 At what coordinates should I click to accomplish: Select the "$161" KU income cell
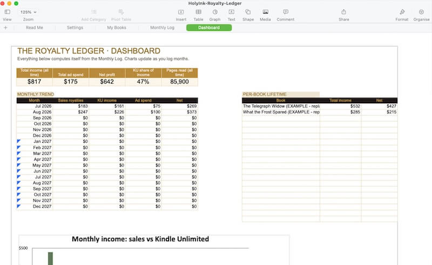point(107,106)
